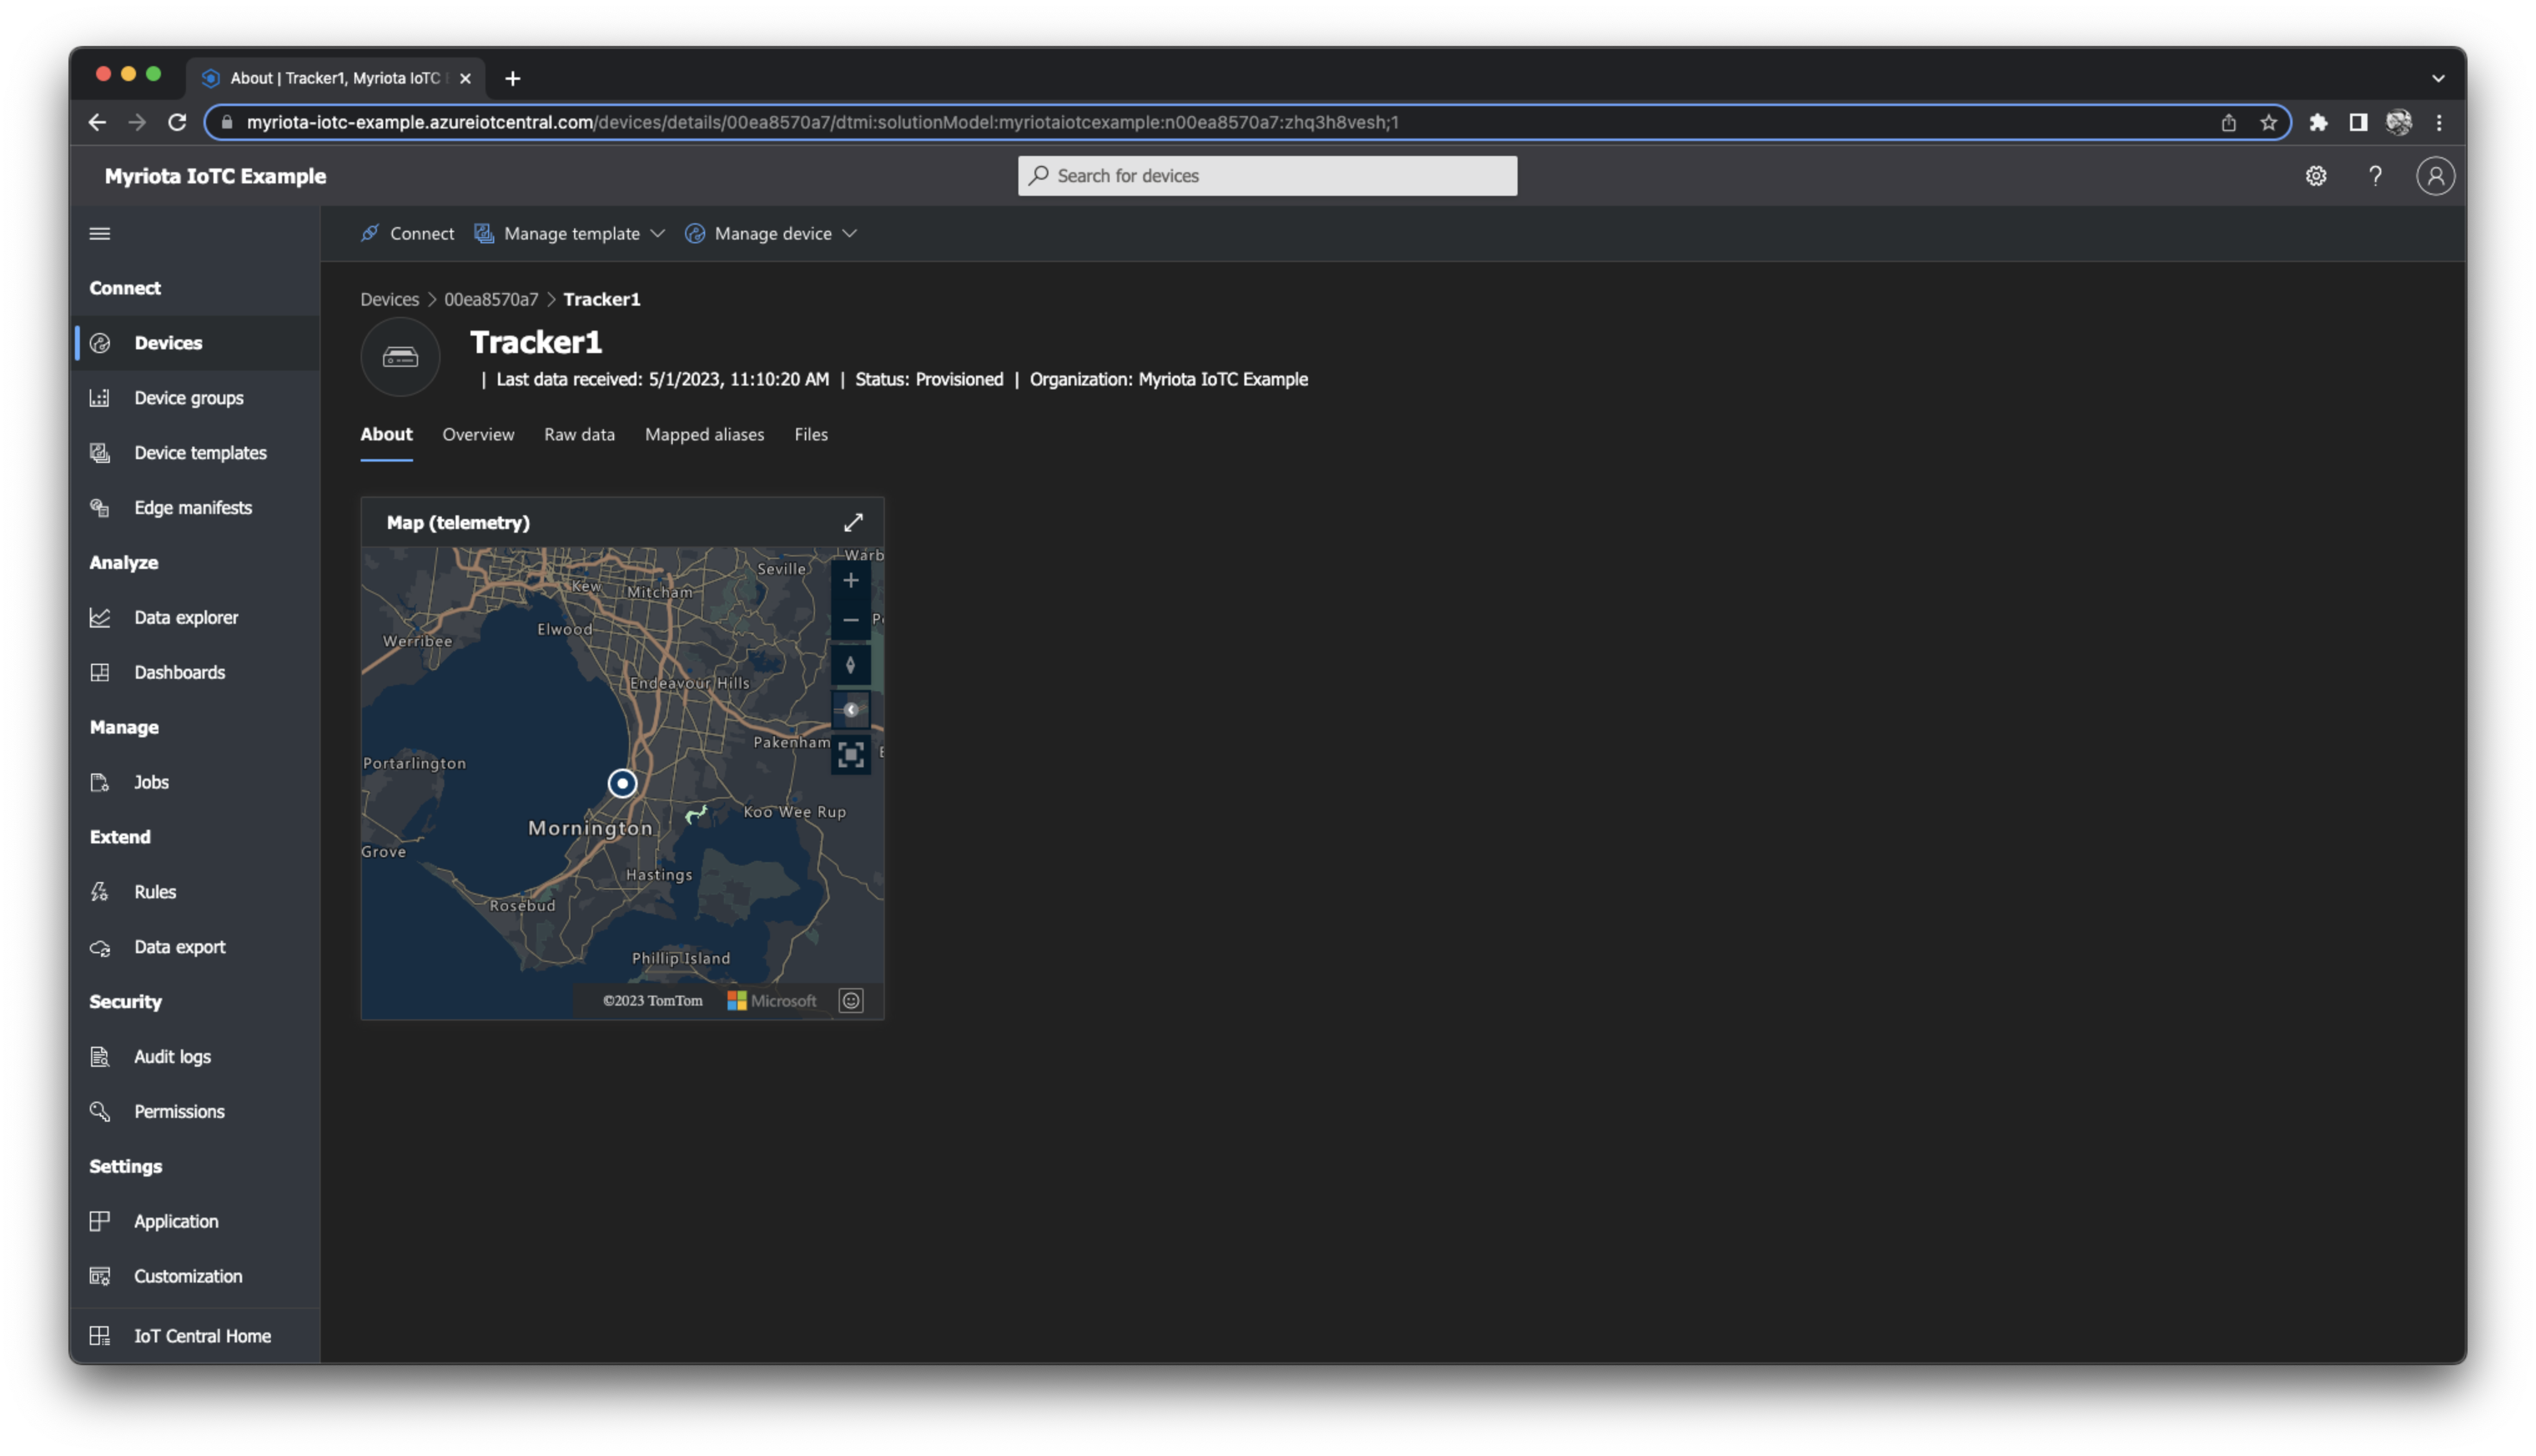The image size is (2536, 1456).
Task: Reset map compass orientation
Action: coord(851,663)
